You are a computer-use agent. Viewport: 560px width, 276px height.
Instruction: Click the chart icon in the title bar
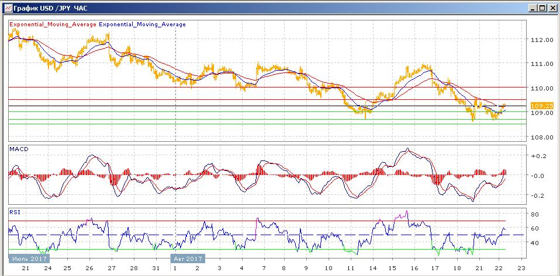[x=6, y=7]
